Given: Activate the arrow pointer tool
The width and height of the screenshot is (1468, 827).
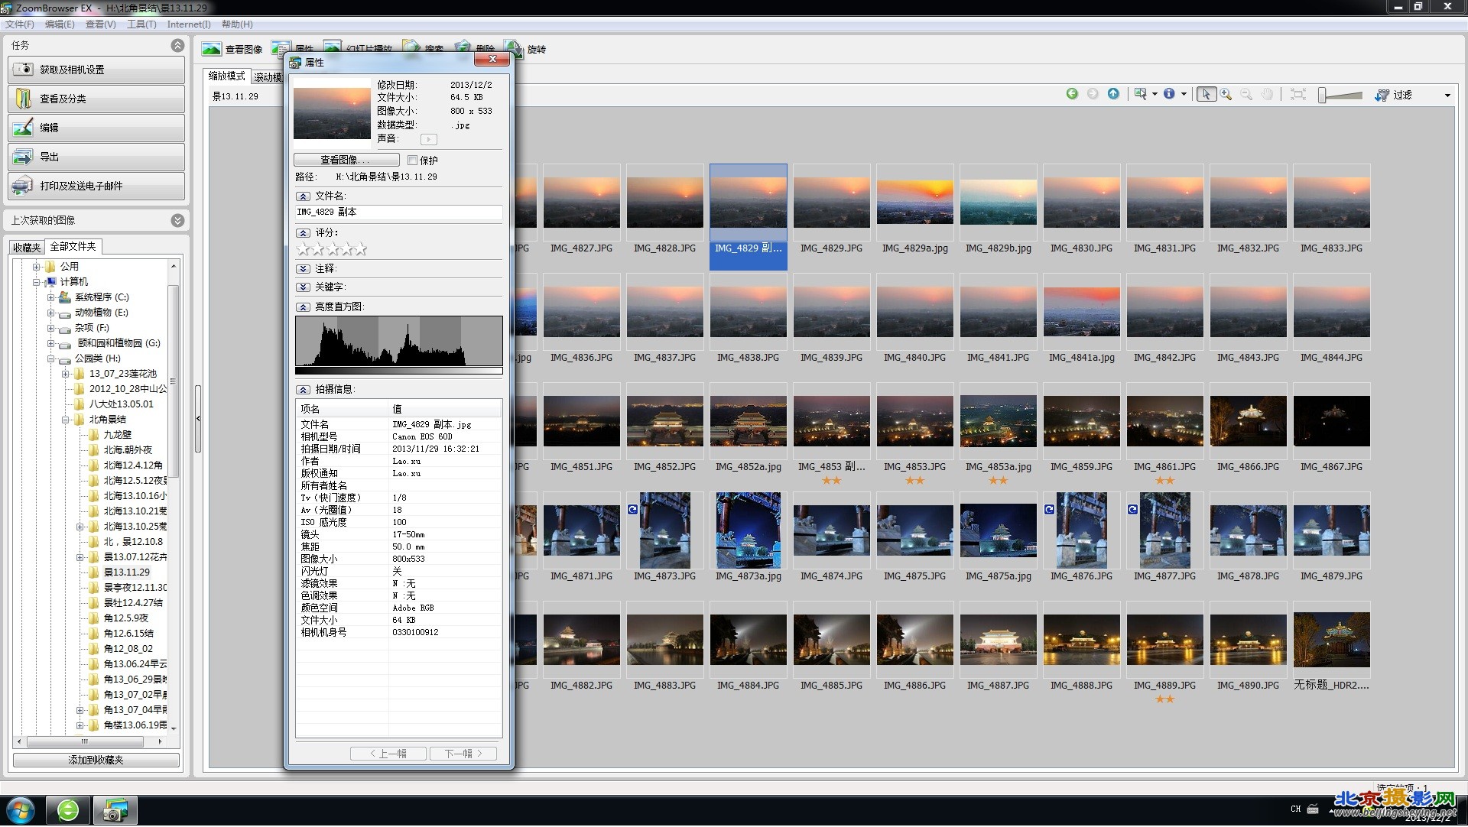Looking at the screenshot, I should [1206, 94].
